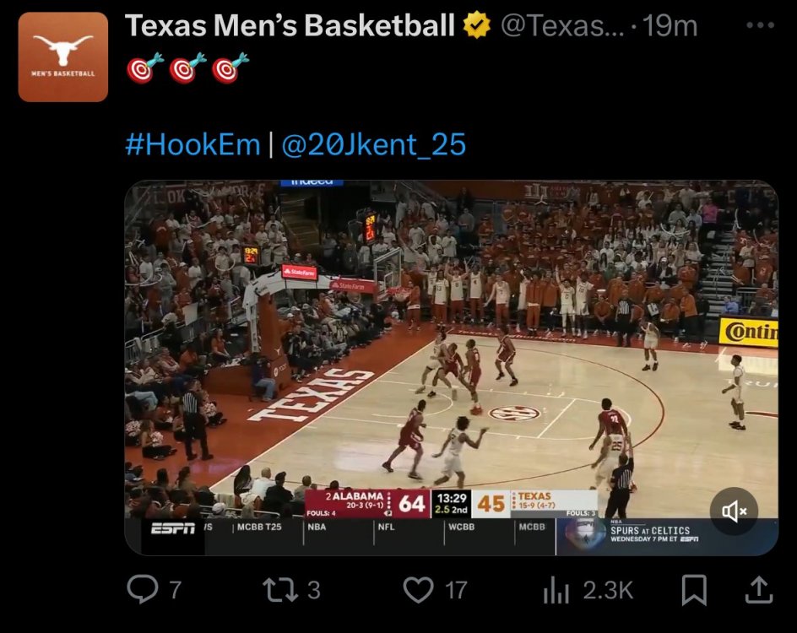Unmute the video with the speaker icon
The image size is (797, 633).
tap(733, 511)
